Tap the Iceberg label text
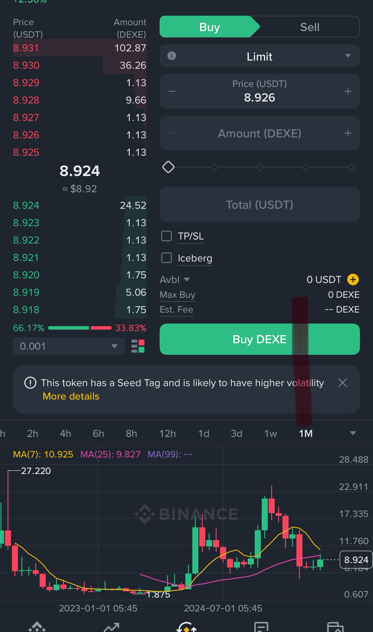The height and width of the screenshot is (632, 373). pyautogui.click(x=195, y=258)
